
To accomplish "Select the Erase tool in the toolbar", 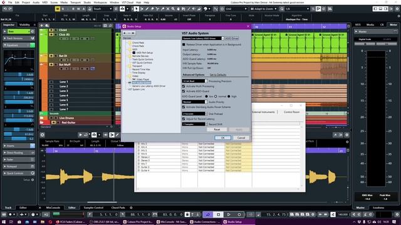I will tap(152, 9).
